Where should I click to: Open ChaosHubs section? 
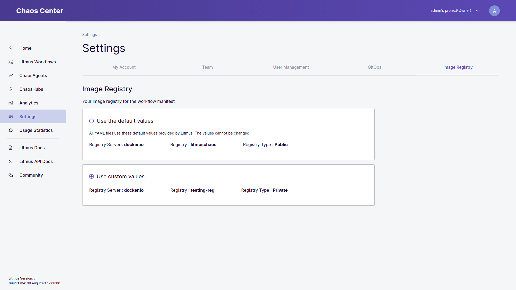click(33, 89)
